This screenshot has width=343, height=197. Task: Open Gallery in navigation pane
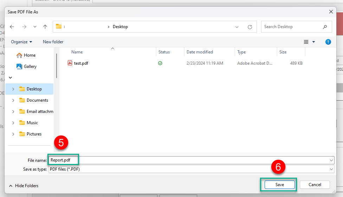point(30,66)
